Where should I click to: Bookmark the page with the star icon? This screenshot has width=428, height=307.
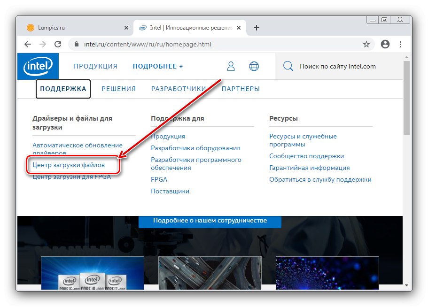click(x=366, y=44)
